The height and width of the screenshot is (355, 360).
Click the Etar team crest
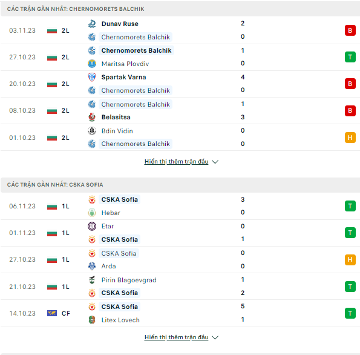coord(92,226)
